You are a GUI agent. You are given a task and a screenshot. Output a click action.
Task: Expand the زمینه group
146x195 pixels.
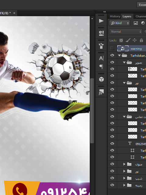pyautogui.click(x=124, y=185)
